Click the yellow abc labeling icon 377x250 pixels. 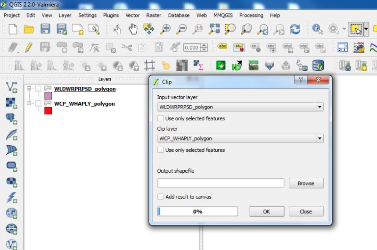[222, 46]
